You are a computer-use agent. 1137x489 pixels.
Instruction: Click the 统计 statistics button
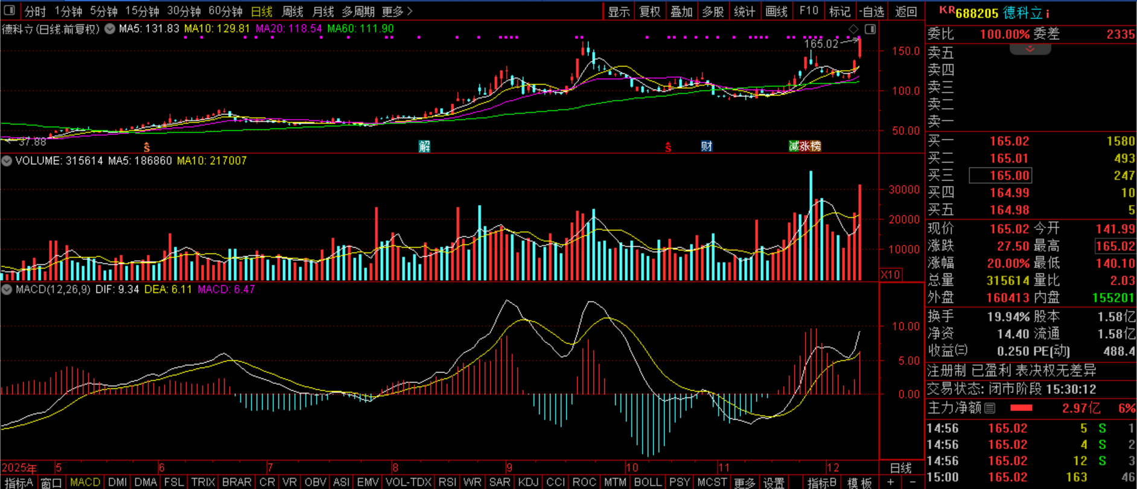click(x=744, y=11)
